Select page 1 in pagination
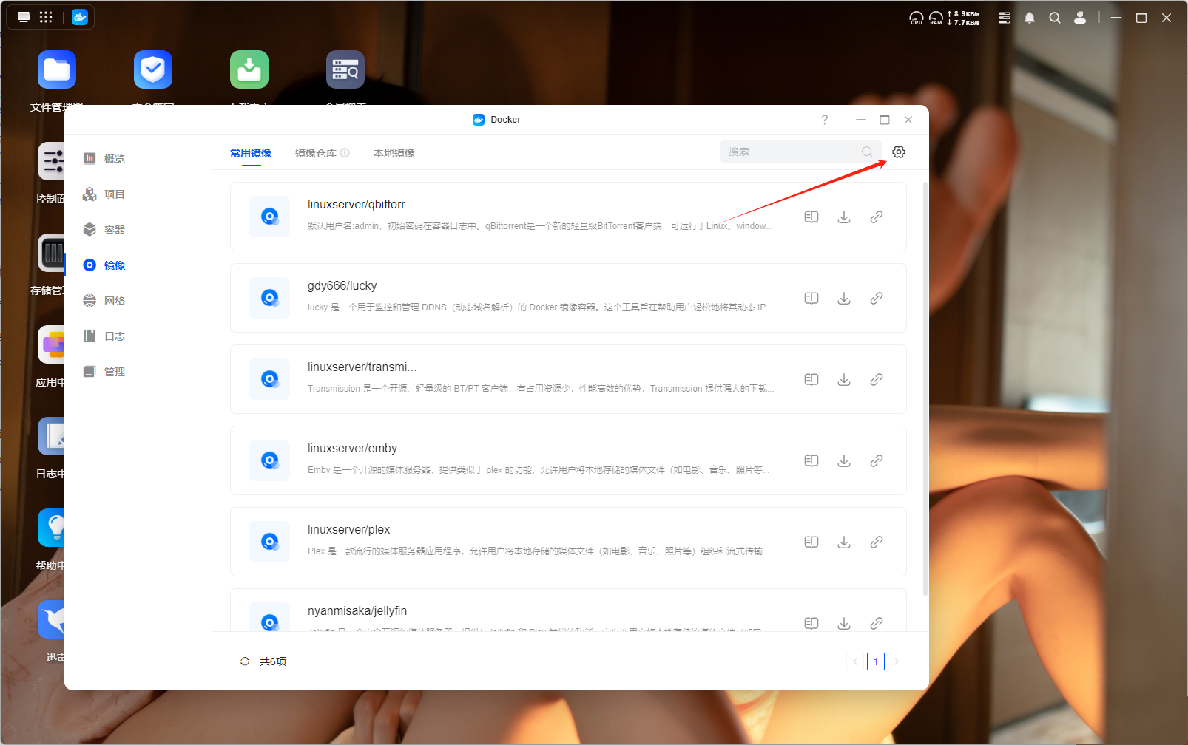This screenshot has height=745, width=1188. pyautogui.click(x=876, y=661)
